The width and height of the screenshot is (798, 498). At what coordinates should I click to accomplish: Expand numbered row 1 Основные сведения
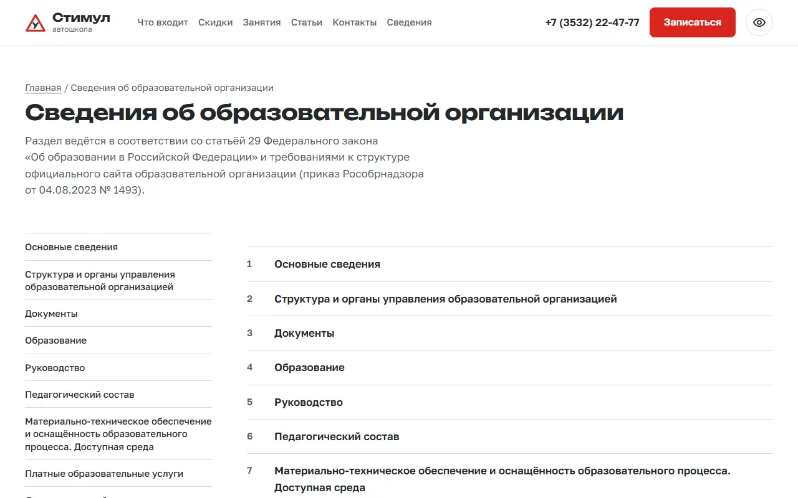(x=510, y=264)
